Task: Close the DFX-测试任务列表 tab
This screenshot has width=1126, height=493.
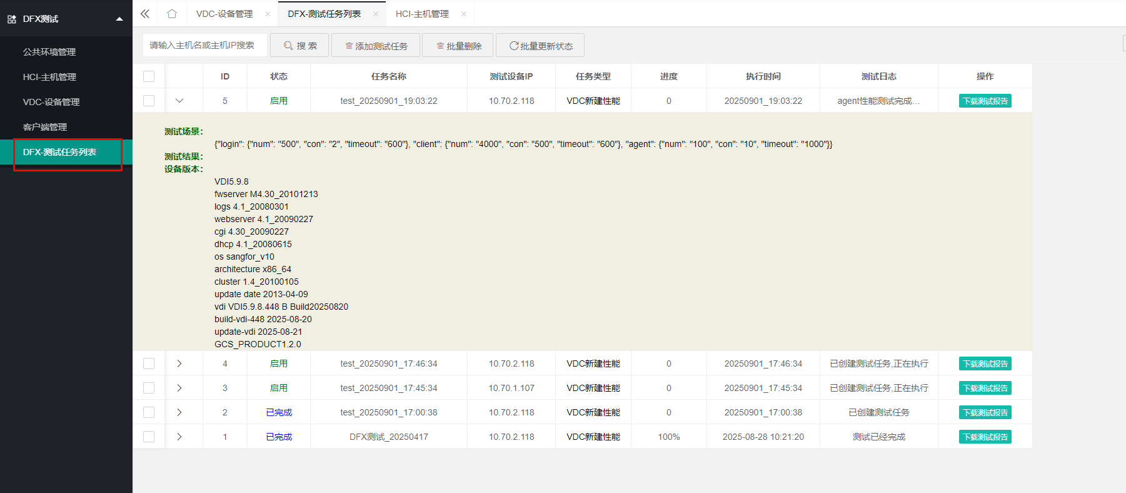Action: tap(375, 14)
